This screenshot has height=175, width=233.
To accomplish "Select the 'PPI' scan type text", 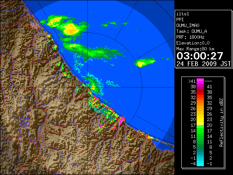I will [x=180, y=20].
